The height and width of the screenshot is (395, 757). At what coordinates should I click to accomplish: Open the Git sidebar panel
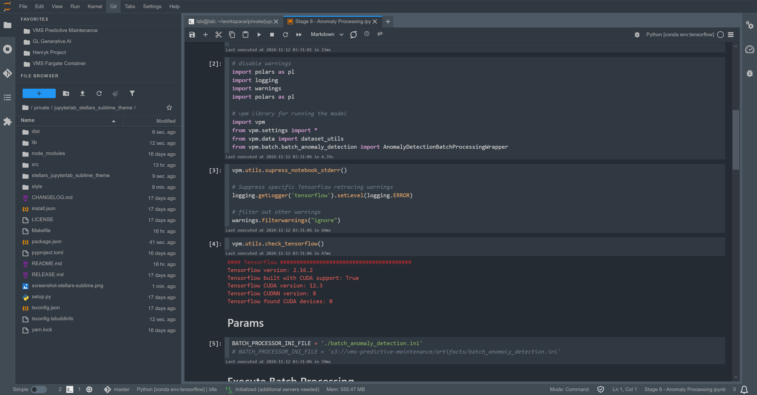pos(7,73)
